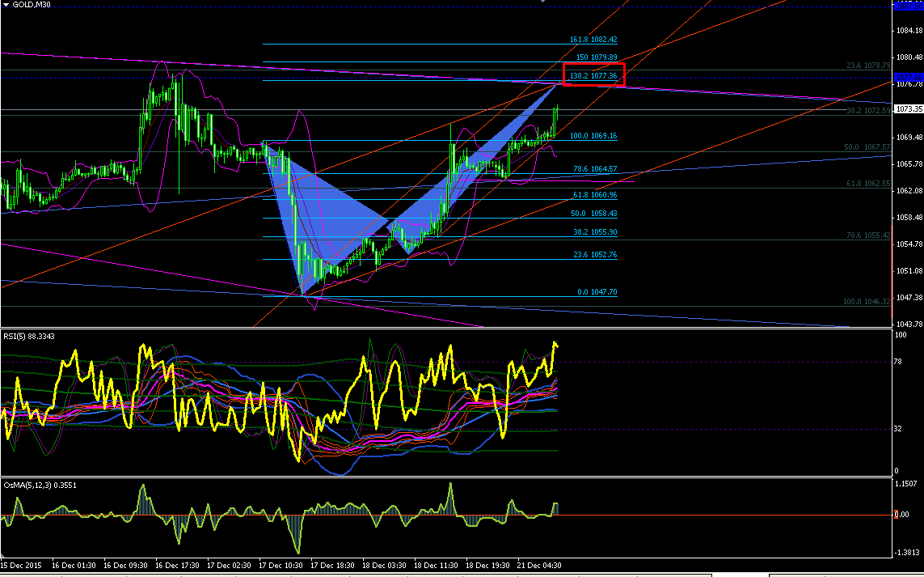Click the 61.8 1060.96 Fibonacci label
The image size is (924, 577).
click(595, 195)
